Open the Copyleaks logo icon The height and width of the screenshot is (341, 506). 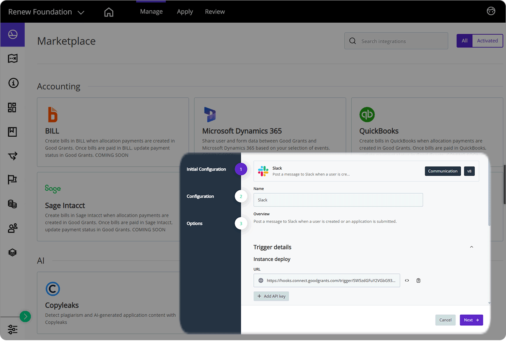tap(53, 289)
